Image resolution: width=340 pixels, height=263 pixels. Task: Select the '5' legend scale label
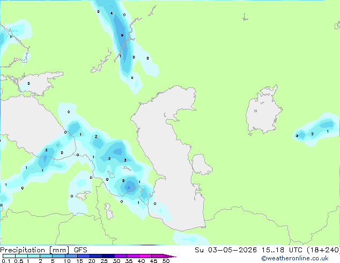(53, 261)
